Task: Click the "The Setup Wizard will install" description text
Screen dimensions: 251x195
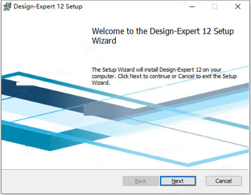Action: (164, 76)
